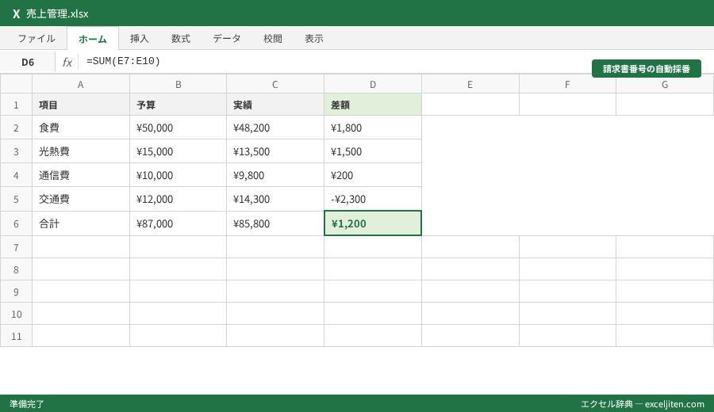Viewport: 714px width, 412px height.
Task: Select the 合計 cell
Action: 81,223
